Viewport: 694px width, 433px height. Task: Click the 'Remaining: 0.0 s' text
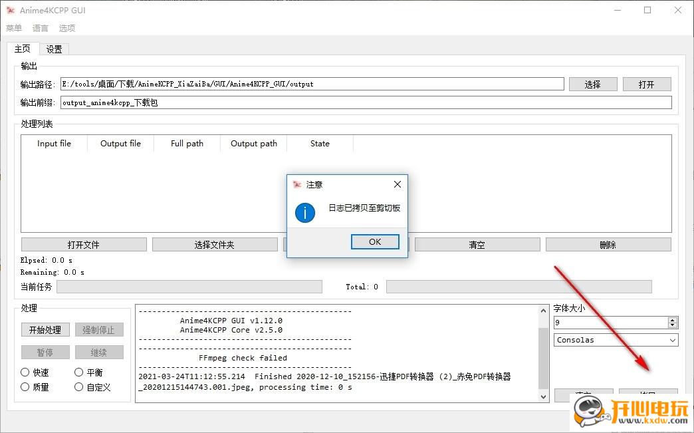click(53, 272)
